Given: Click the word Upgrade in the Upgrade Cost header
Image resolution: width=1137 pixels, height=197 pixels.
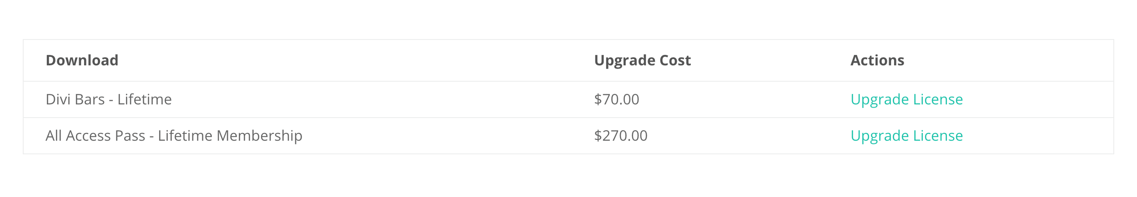Looking at the screenshot, I should (624, 60).
